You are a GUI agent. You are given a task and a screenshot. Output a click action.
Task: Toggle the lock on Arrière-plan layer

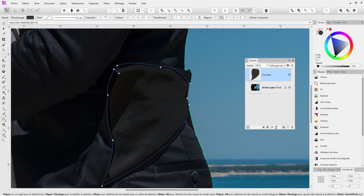pyautogui.click(x=285, y=88)
